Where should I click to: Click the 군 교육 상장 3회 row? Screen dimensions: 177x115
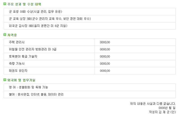tap(90, 19)
